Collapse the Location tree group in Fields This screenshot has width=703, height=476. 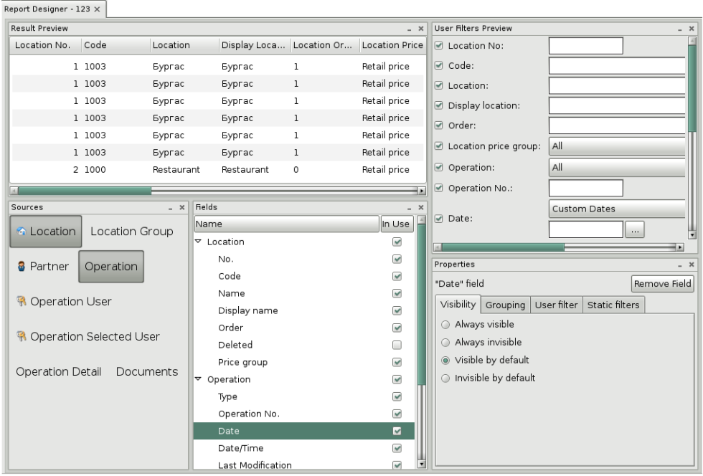click(198, 241)
